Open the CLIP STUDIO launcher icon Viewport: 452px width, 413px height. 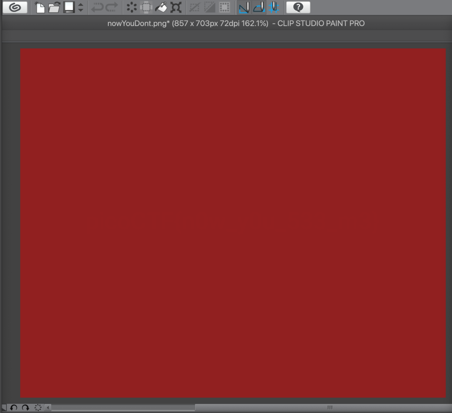point(14,7)
